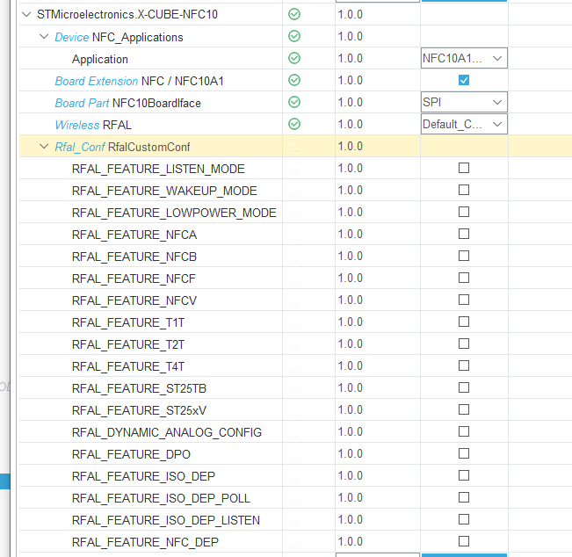Click green status icon for Wireless RFAL
Screen dimensions: 572x557
294,124
